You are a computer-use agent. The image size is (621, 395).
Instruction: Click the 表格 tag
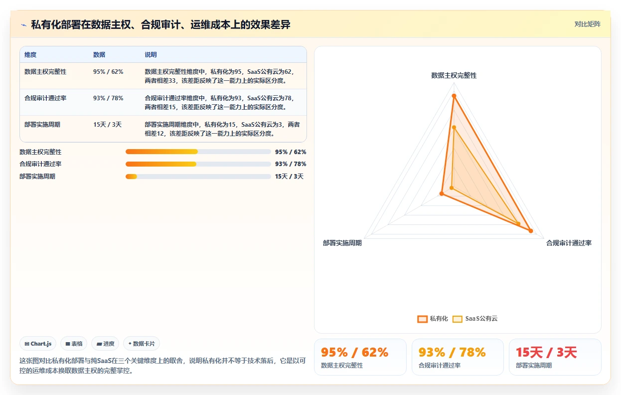pyautogui.click(x=74, y=344)
